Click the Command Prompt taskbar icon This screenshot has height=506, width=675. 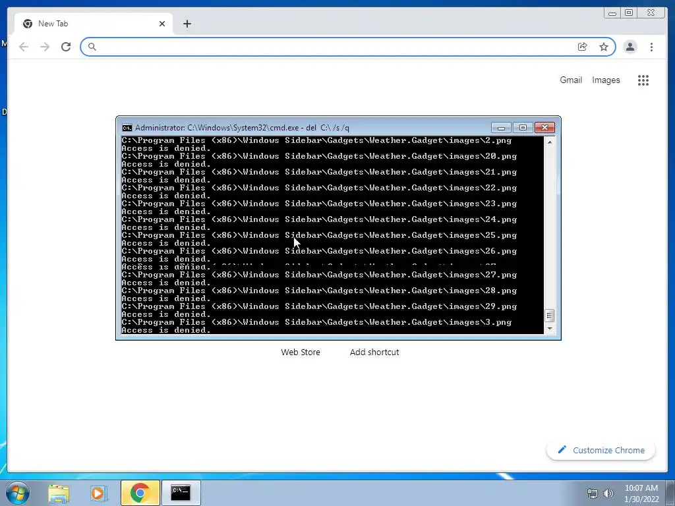[x=181, y=493]
